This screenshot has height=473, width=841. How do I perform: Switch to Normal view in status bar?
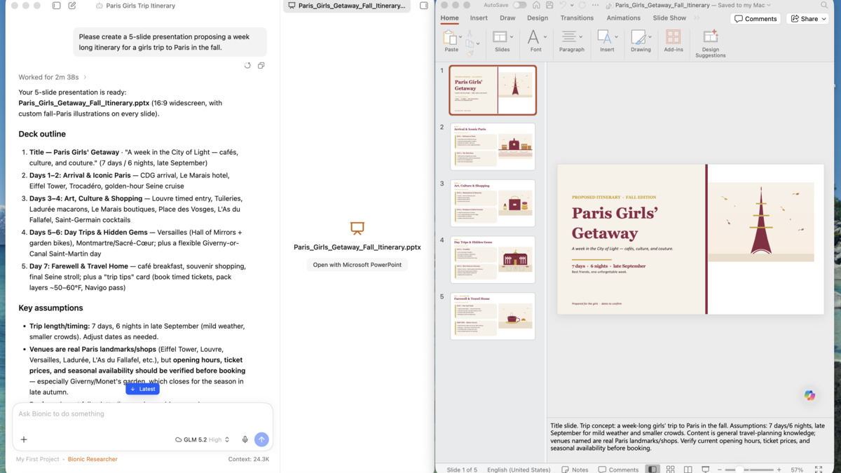(652, 469)
